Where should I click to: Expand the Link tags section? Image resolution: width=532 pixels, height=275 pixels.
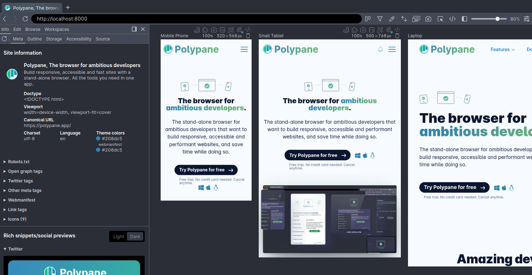point(15,210)
